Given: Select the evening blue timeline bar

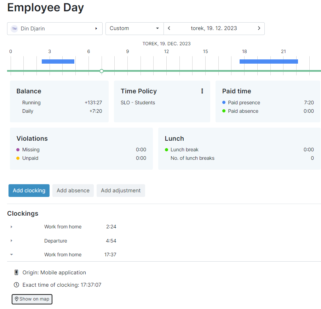Looking at the screenshot, I should 269,62.
